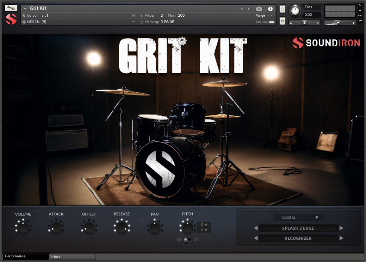This screenshot has width=366, height=262.
Task: Click the MIDI channel icon
Action: coord(24,22)
